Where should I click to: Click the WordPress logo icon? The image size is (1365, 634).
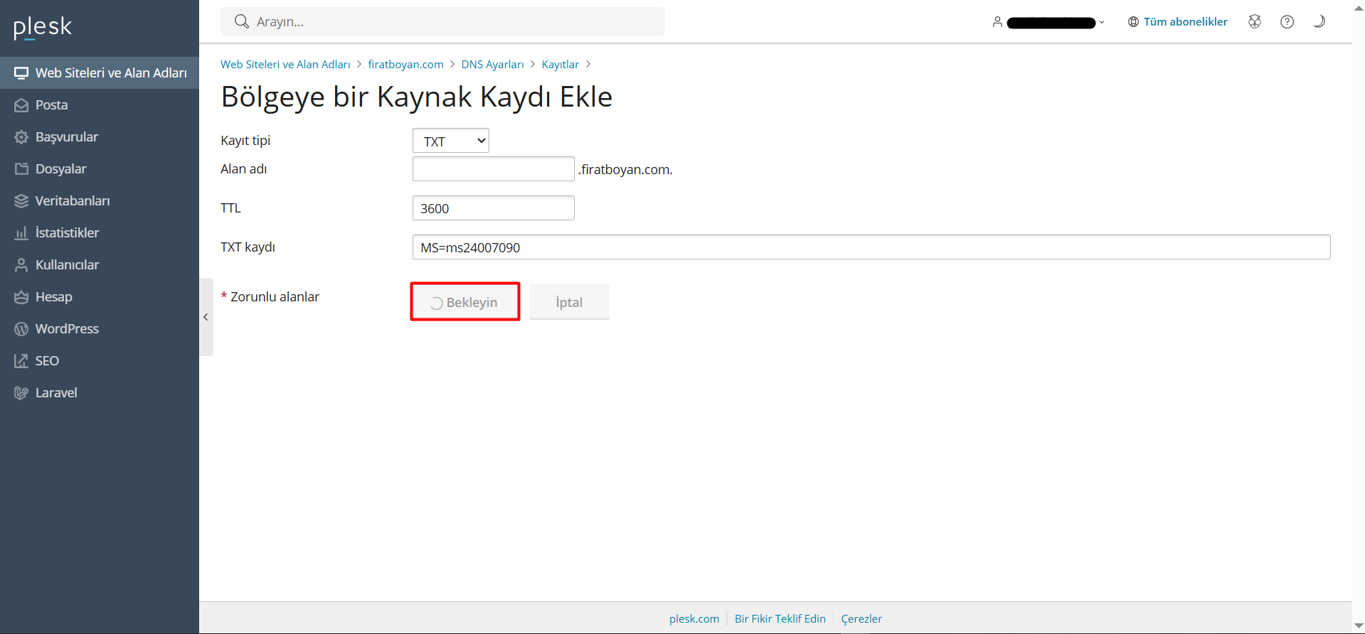tap(21, 329)
